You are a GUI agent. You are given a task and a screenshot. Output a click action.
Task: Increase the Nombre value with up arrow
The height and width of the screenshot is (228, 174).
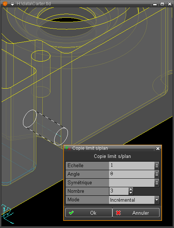point(131,189)
